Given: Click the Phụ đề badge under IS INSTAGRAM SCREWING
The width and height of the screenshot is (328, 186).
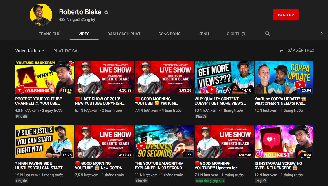Looking at the screenshot, I should click(x=261, y=181).
